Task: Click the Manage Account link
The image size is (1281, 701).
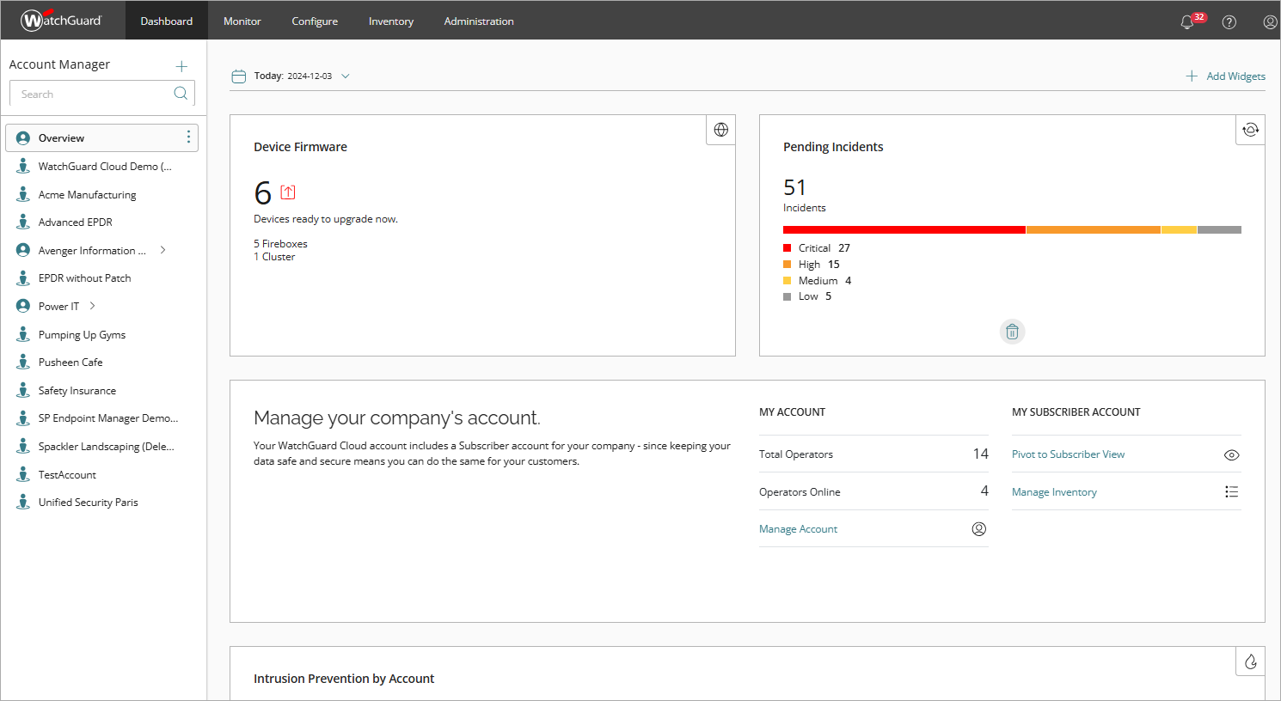Action: tap(798, 528)
